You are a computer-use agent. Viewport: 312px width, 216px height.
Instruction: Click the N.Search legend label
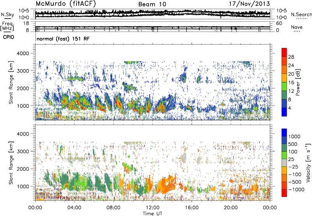coord(301,14)
